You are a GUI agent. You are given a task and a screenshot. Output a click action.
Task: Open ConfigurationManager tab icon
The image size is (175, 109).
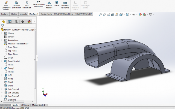pos(16,22)
